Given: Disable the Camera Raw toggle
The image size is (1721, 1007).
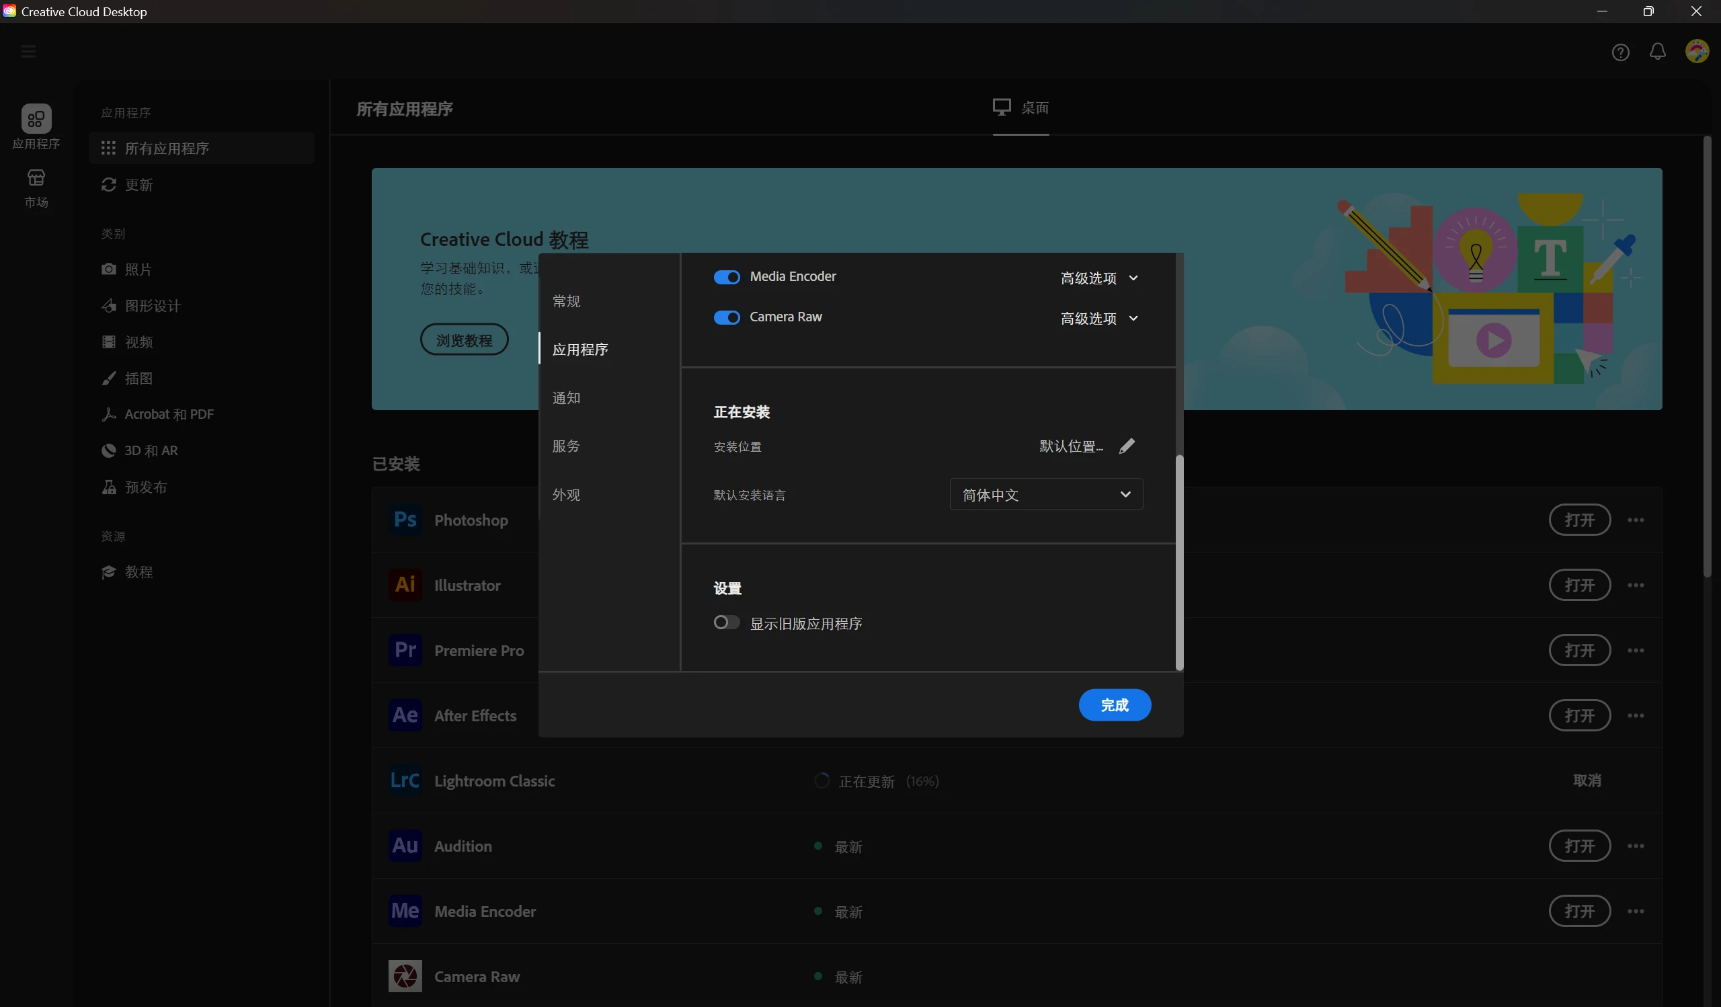Looking at the screenshot, I should (727, 317).
